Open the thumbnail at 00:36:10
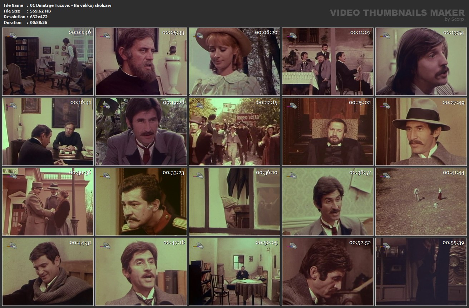Image resolution: width=469 pixels, height=308 pixels. [234, 202]
